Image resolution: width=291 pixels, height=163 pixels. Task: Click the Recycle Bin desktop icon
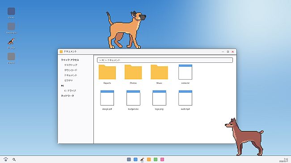(11, 26)
